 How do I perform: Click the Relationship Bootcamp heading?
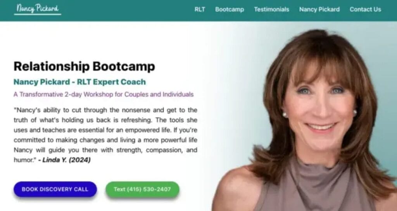tap(84, 67)
